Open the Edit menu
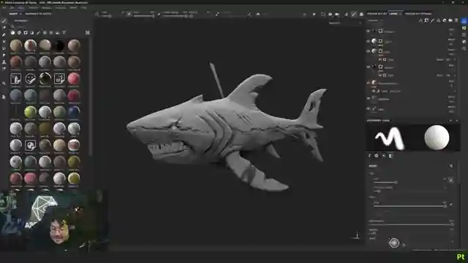 pyautogui.click(x=12, y=7)
